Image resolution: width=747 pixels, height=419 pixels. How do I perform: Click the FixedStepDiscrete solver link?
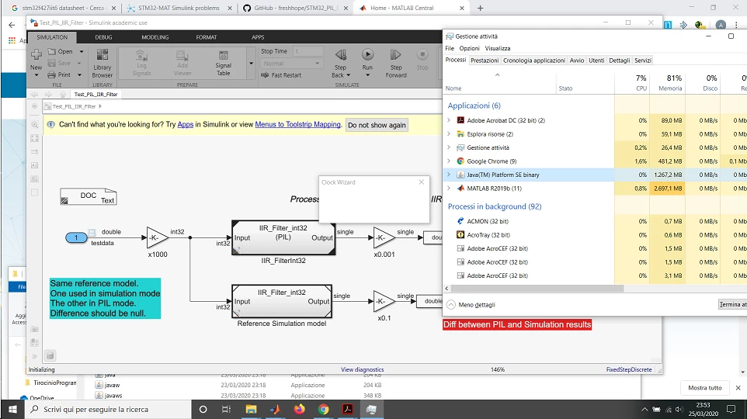[629, 369]
